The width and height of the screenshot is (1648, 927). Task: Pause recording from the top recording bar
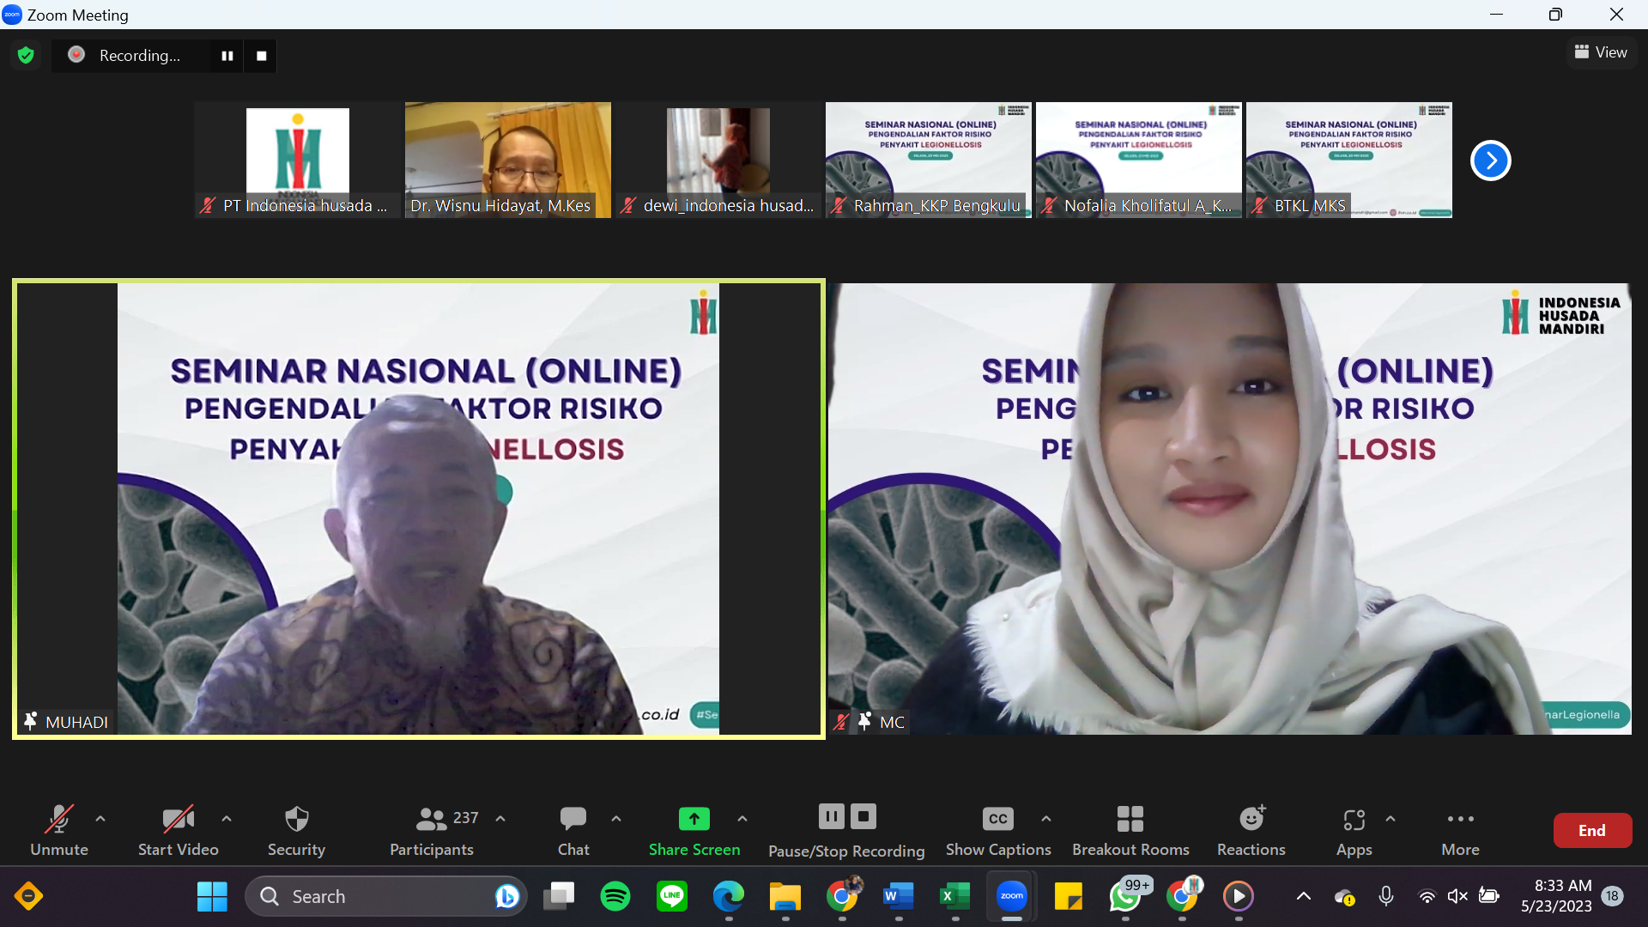tap(227, 56)
